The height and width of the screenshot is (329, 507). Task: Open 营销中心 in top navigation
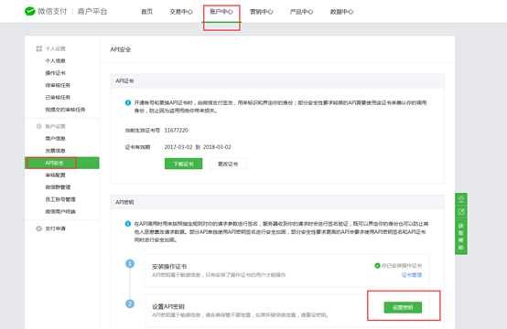pos(262,12)
